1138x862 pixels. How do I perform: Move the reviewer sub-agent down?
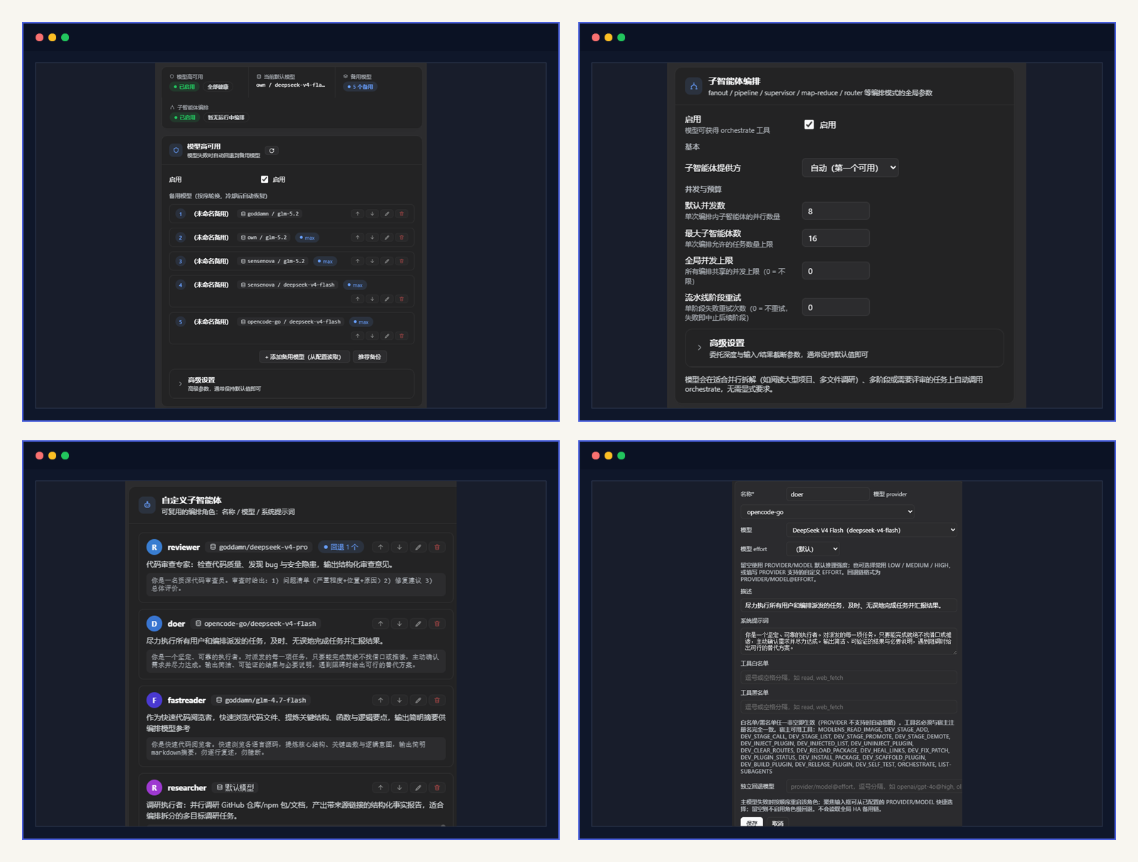400,547
